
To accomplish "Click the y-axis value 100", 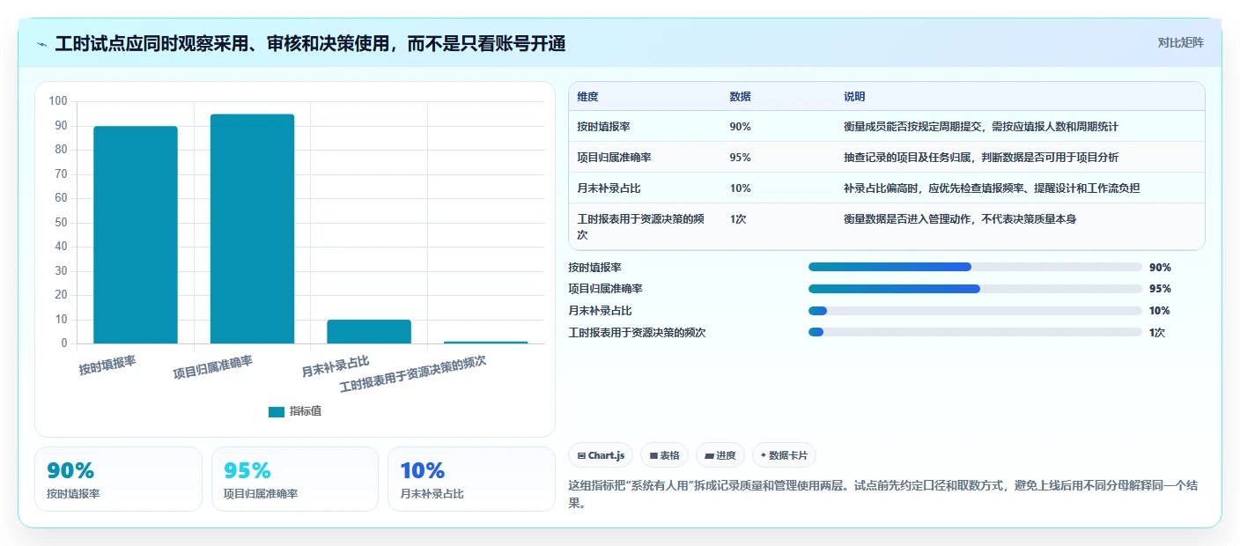I will pos(58,101).
